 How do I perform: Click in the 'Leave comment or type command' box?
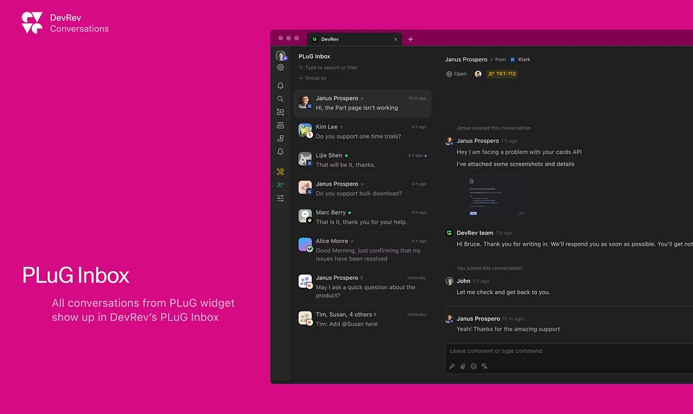click(x=570, y=351)
